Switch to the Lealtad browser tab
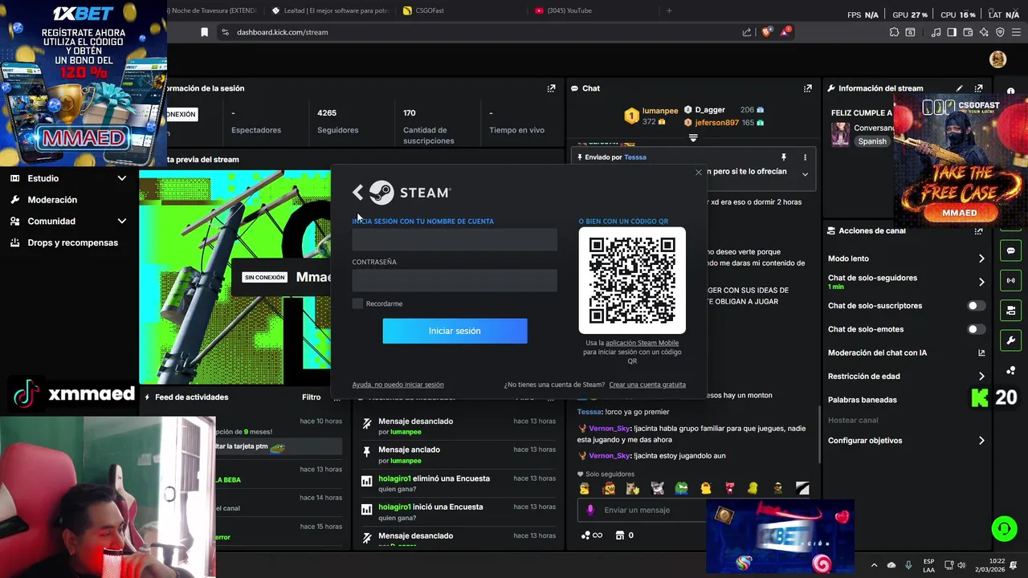This screenshot has height=578, width=1028. pyautogui.click(x=331, y=10)
